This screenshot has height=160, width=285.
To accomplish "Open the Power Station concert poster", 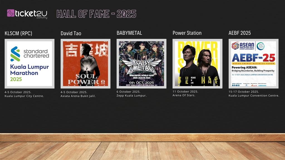I will [197, 64].
